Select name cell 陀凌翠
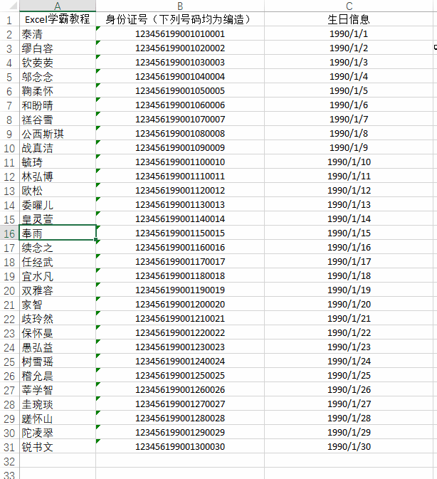 58,433
